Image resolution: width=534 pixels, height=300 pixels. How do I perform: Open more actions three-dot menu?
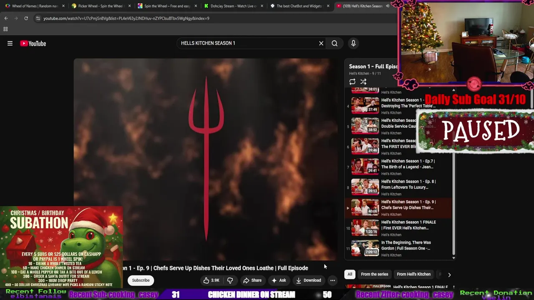[x=332, y=280]
